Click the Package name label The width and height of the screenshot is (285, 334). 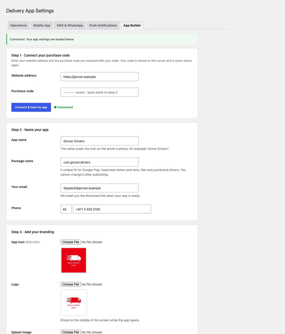point(22,161)
